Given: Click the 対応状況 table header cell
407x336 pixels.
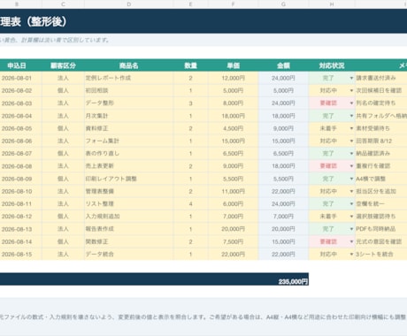Looking at the screenshot, I should tap(332, 65).
